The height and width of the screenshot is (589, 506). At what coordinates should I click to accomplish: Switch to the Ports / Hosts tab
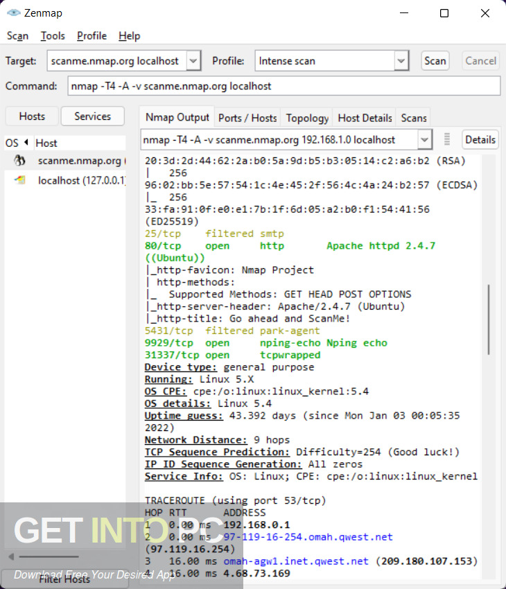tap(247, 118)
